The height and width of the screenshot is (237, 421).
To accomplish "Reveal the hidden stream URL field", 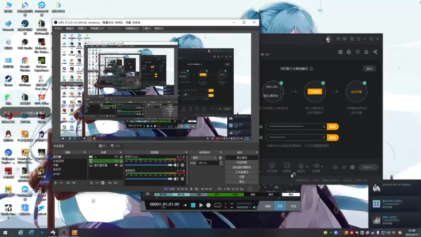I will click(x=324, y=126).
